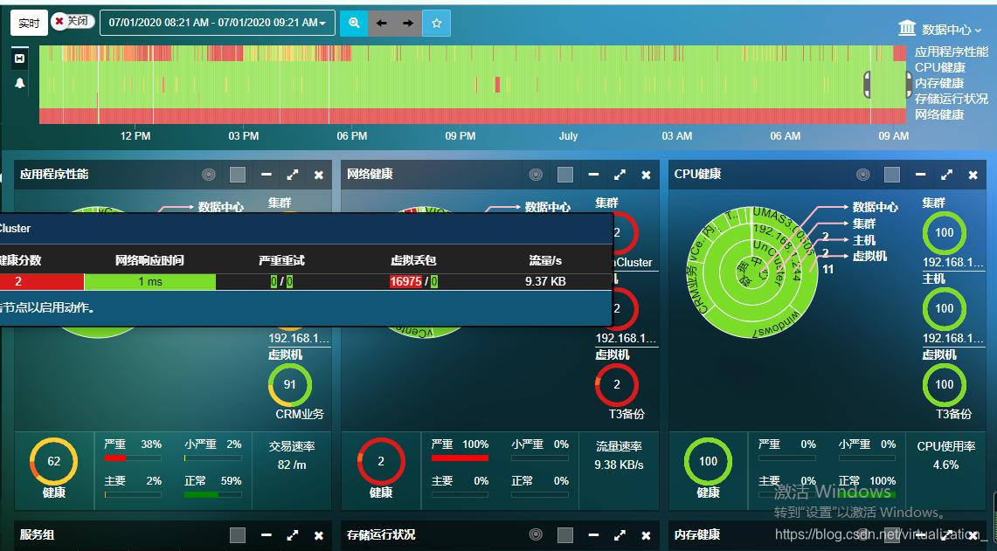Select the T3备份 gauge in the 网络健康 panel
The image size is (997, 551).
[x=617, y=384]
